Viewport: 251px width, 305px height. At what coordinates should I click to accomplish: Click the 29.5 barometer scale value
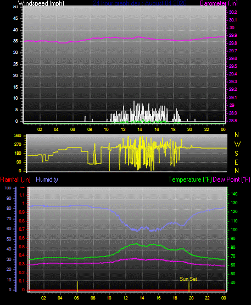click(233, 66)
